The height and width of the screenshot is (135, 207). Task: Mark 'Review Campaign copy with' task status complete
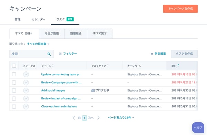26,83
